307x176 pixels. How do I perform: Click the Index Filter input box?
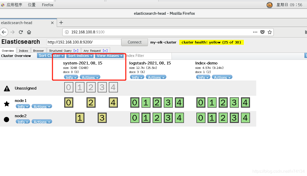148,56
